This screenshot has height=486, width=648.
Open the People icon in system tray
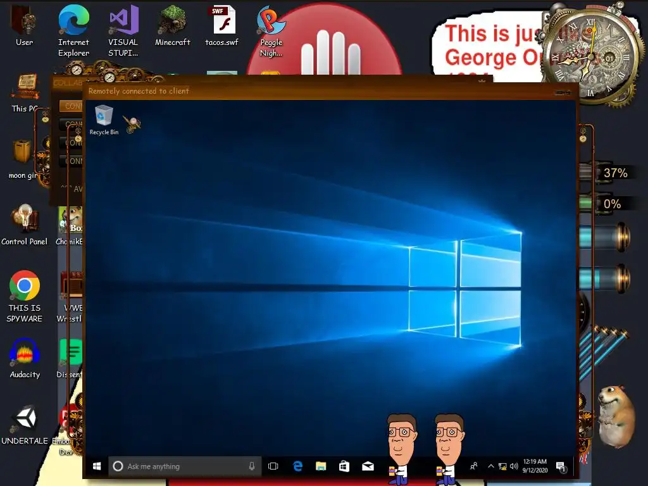474,466
